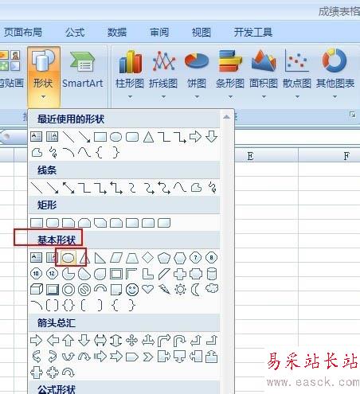360x394 pixels.
Task: Choose the Can cylinder shape
Action: point(212,274)
